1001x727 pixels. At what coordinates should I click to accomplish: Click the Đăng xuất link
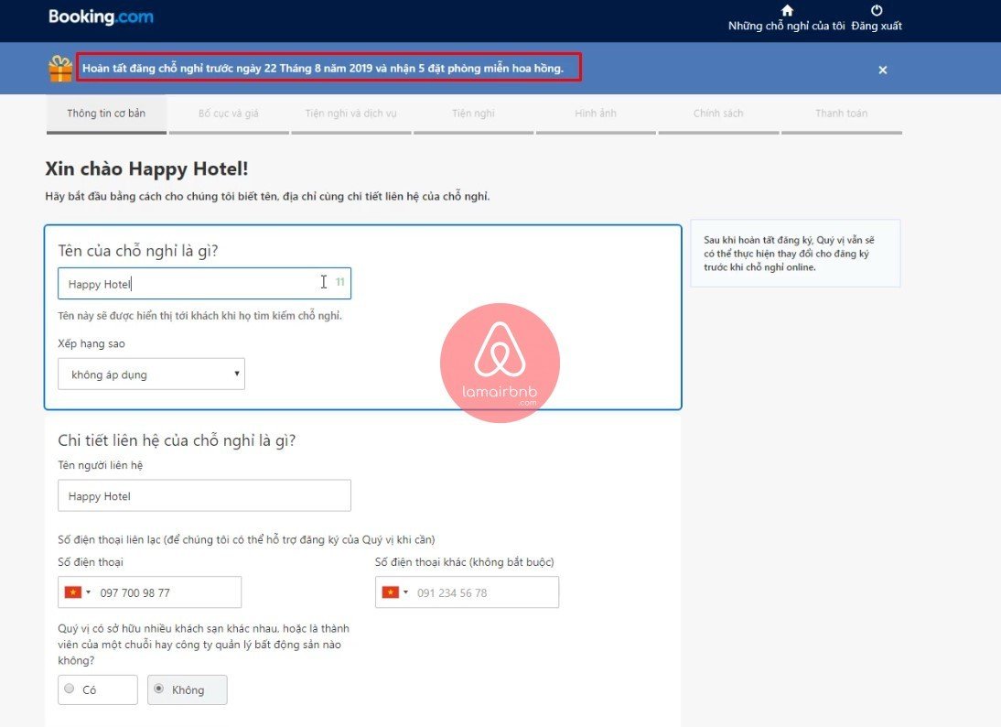877,26
